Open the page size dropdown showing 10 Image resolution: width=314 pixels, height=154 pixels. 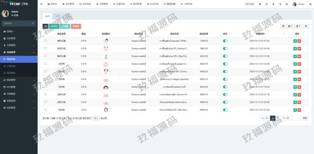[96, 118]
